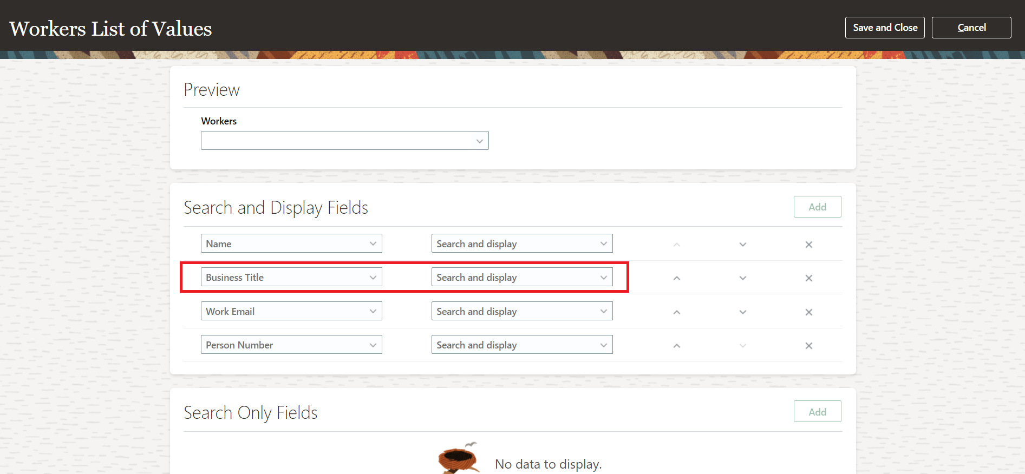Remove the Person Number row
This screenshot has height=474, width=1025.
point(808,346)
